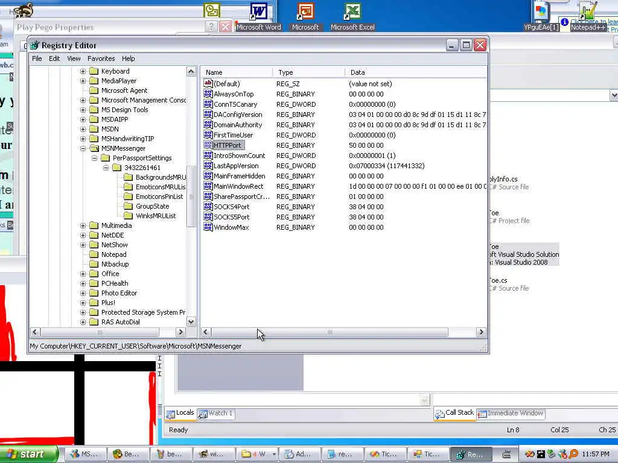Expand the RAS AutoDial registry key
Screen dimensions: 618x463
click(x=83, y=322)
